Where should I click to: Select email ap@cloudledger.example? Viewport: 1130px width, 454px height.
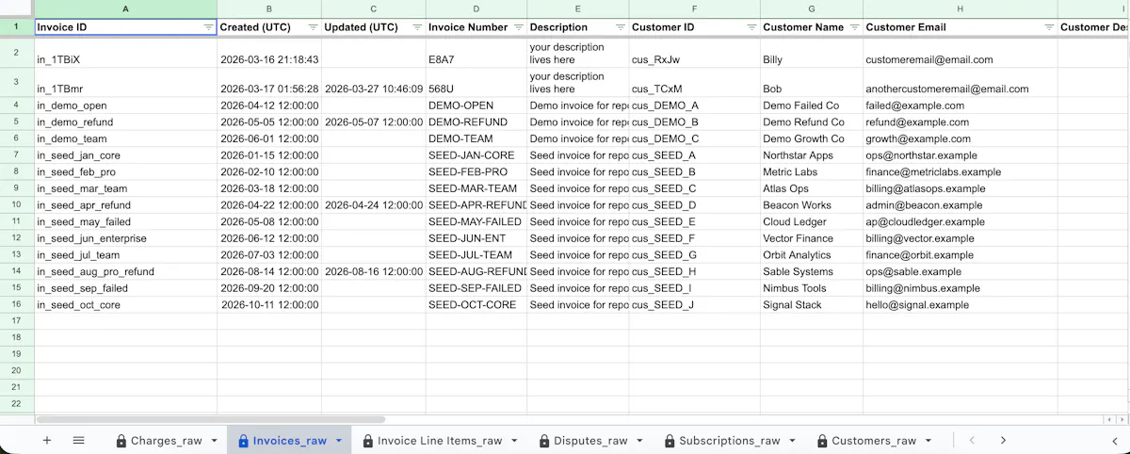(960, 222)
